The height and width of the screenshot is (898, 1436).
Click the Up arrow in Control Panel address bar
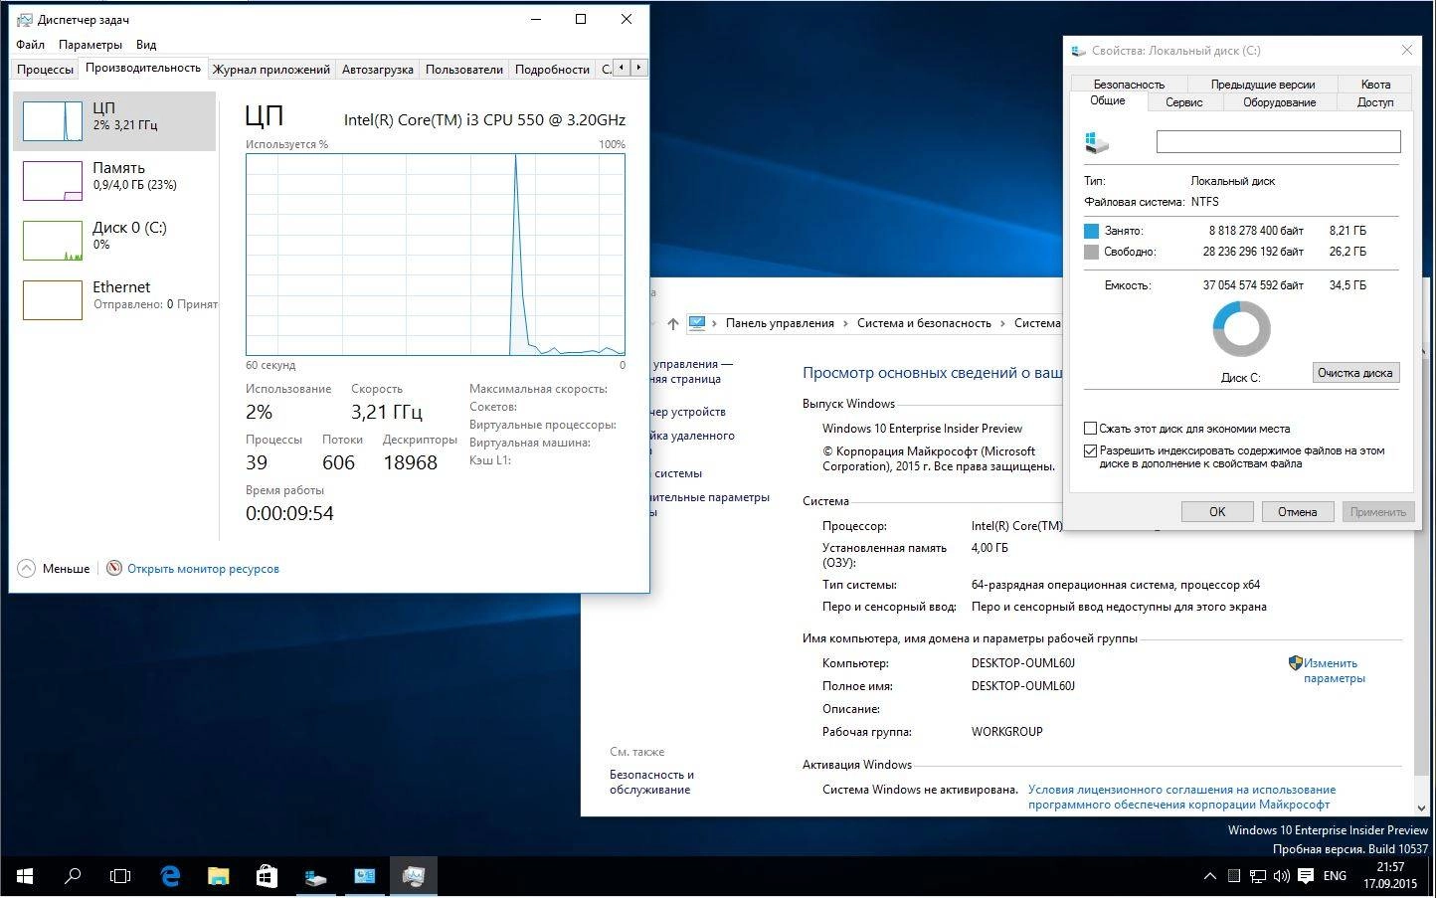pos(673,323)
